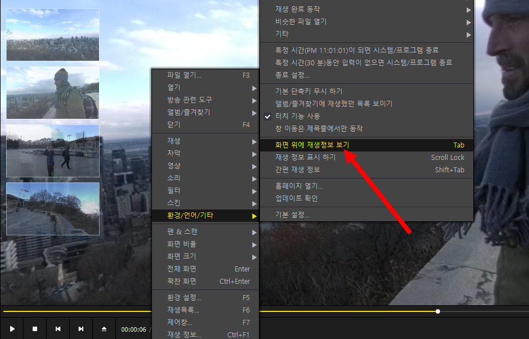Expand the 기타 submenu

click(367, 34)
